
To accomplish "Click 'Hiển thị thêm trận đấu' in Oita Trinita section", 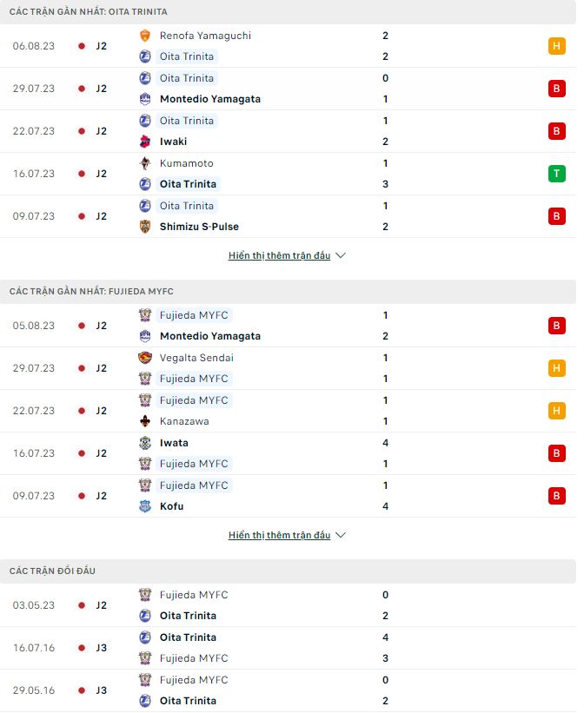I will click(x=279, y=256).
